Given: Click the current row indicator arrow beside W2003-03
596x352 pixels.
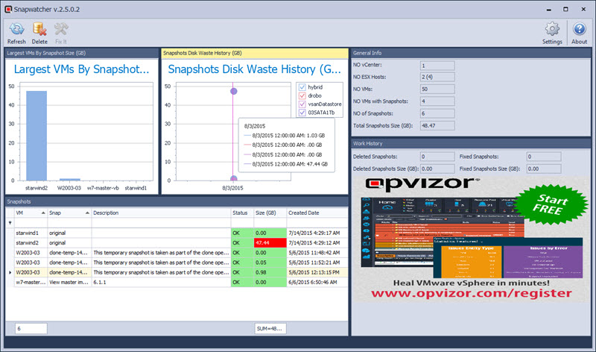Looking at the screenshot, I should [10, 272].
